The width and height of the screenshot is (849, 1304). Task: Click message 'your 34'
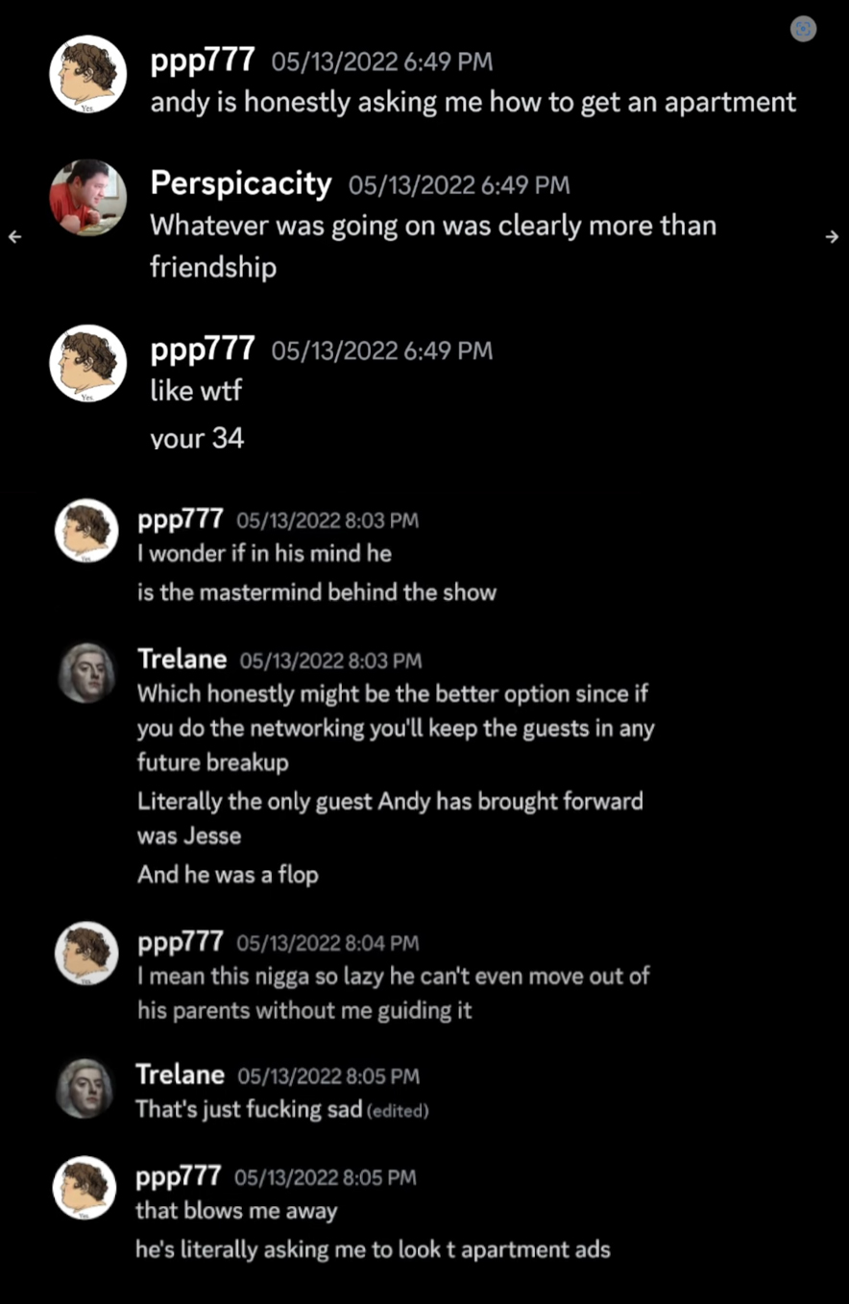197,440
